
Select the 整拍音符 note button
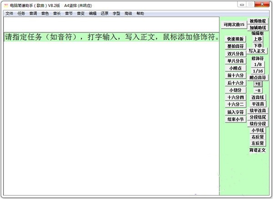pyautogui.click(x=235, y=46)
